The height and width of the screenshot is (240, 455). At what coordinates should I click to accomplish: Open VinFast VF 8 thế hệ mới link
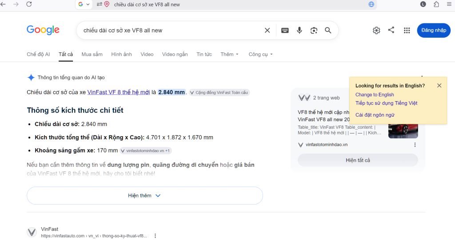(118, 92)
